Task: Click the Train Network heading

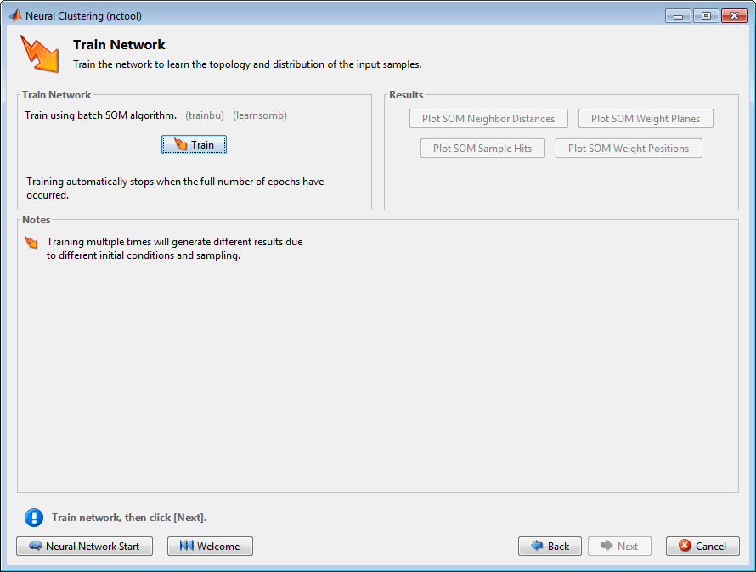Action: 119,45
